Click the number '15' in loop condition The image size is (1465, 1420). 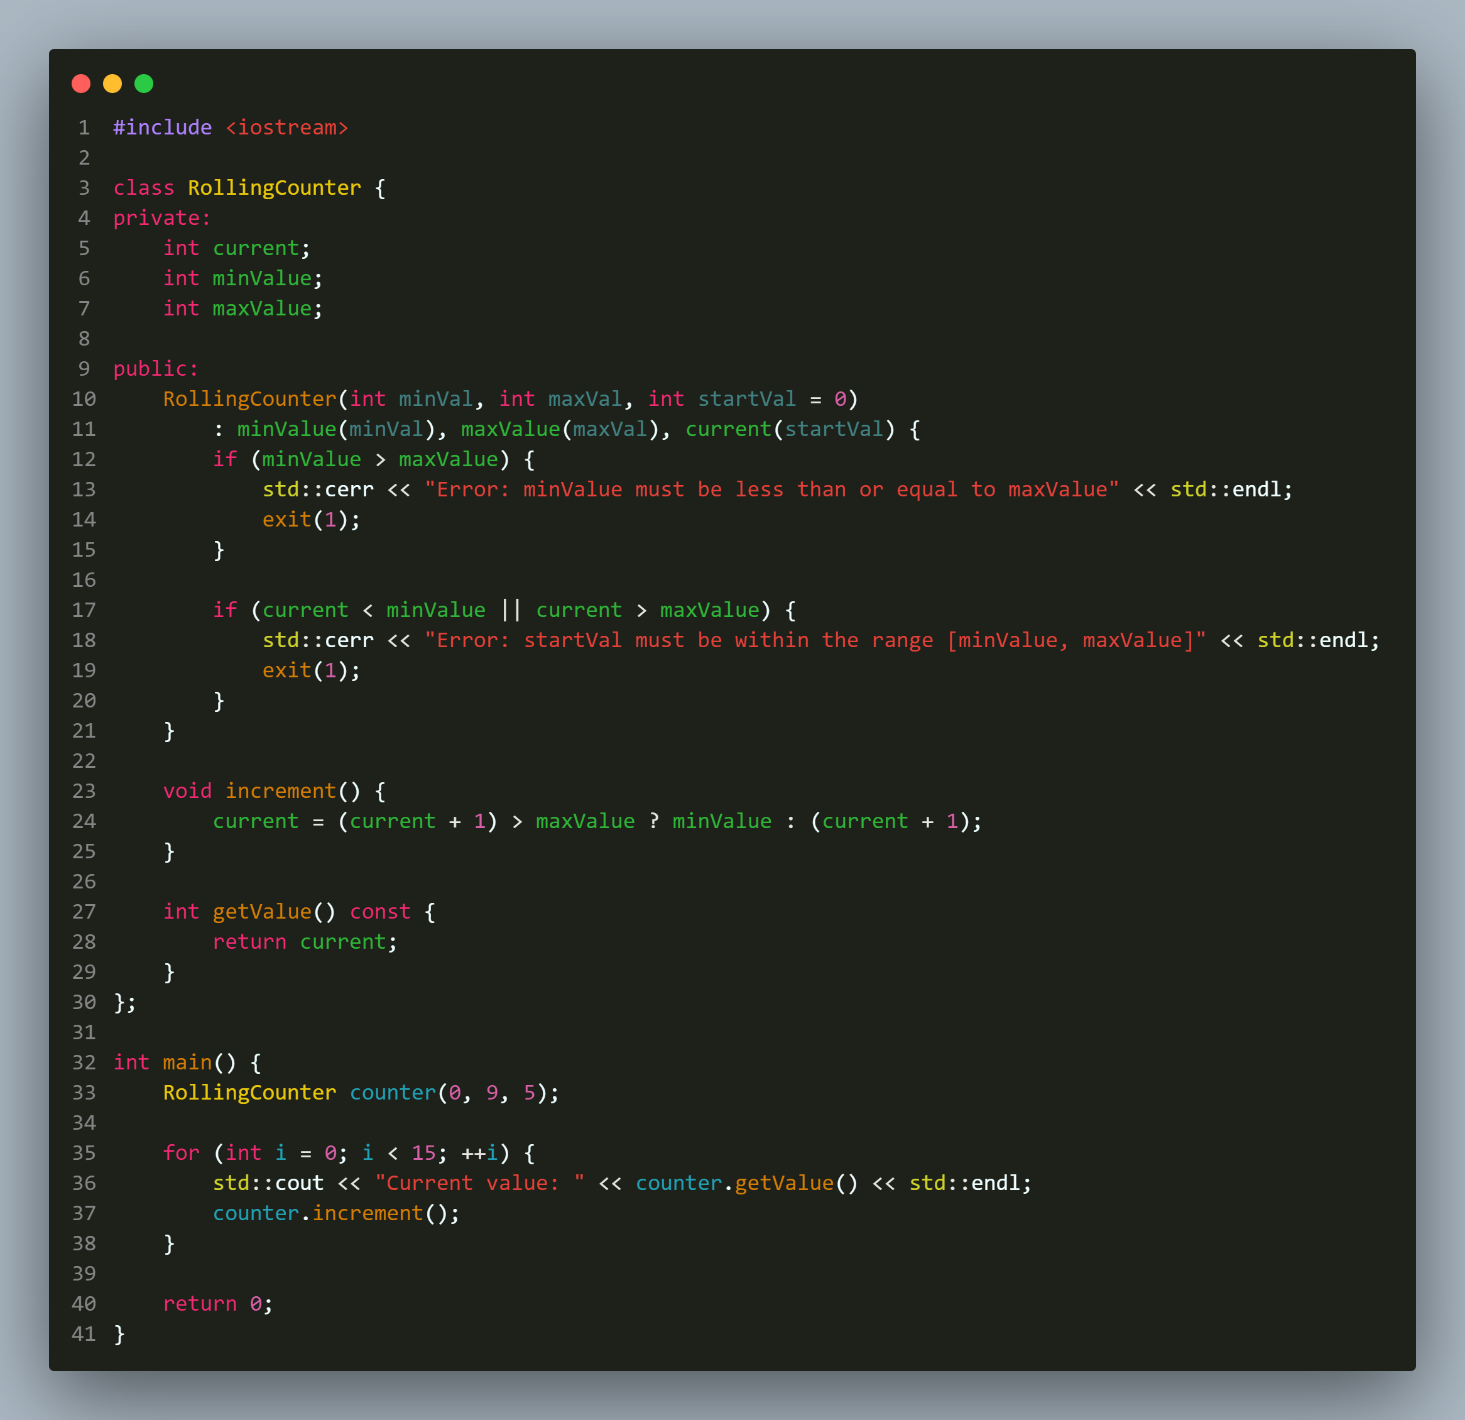423,1153
